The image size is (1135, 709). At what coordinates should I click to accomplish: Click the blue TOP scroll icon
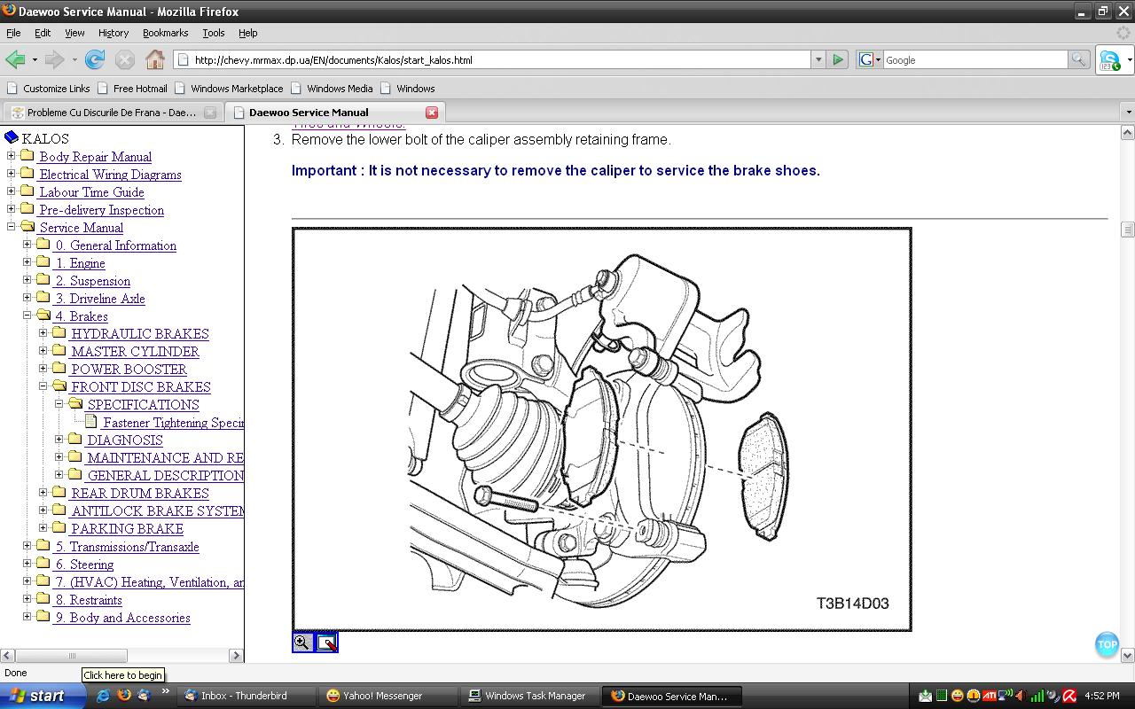[1107, 644]
